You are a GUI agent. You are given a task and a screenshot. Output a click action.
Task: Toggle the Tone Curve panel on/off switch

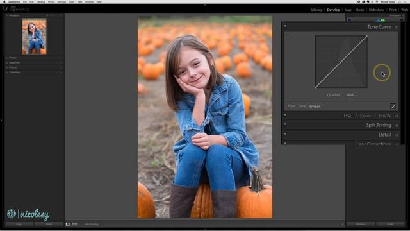tap(285, 26)
